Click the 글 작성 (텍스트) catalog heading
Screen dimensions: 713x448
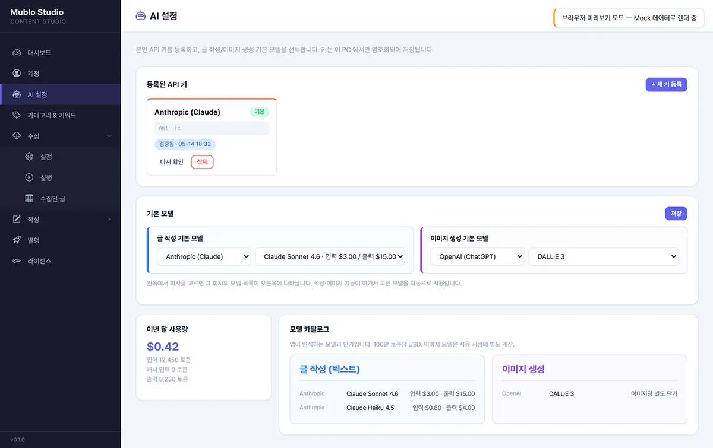point(330,369)
